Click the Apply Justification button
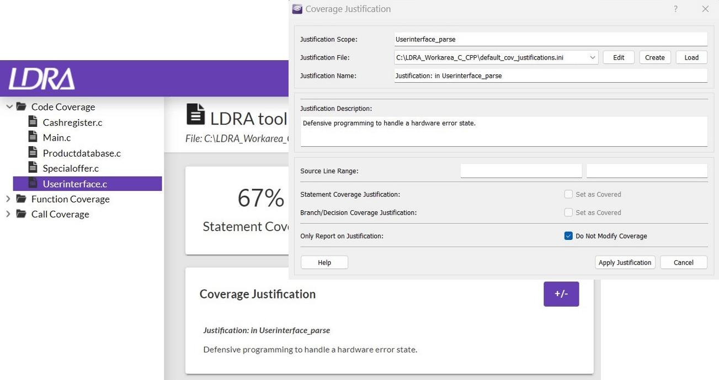The image size is (719, 380). (x=625, y=263)
